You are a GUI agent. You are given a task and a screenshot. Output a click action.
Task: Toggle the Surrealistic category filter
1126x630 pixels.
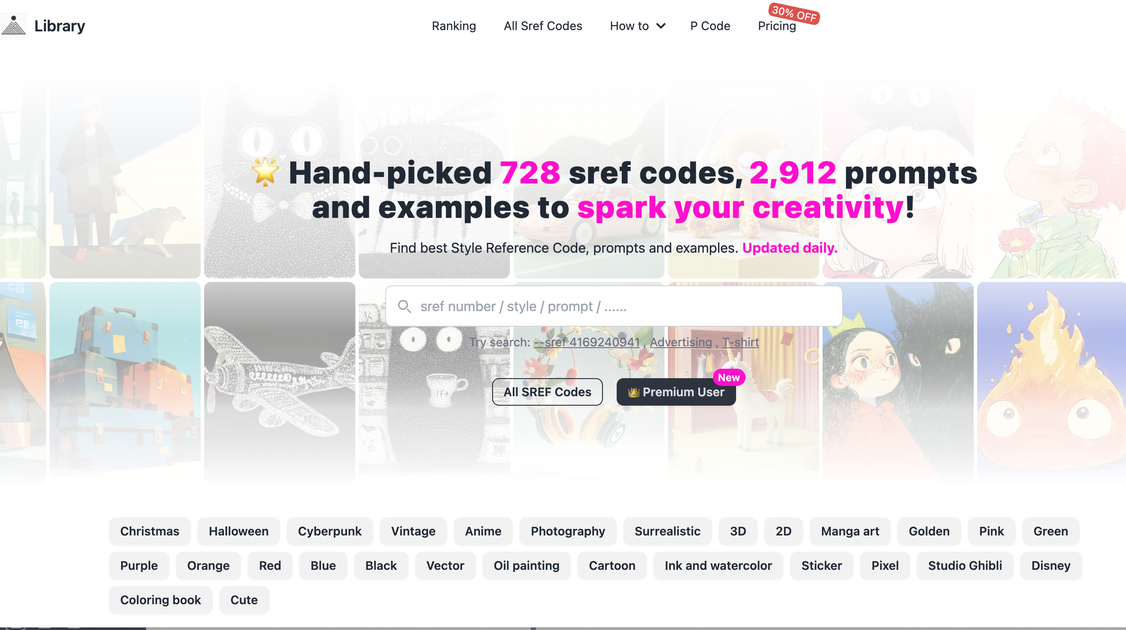pos(667,531)
